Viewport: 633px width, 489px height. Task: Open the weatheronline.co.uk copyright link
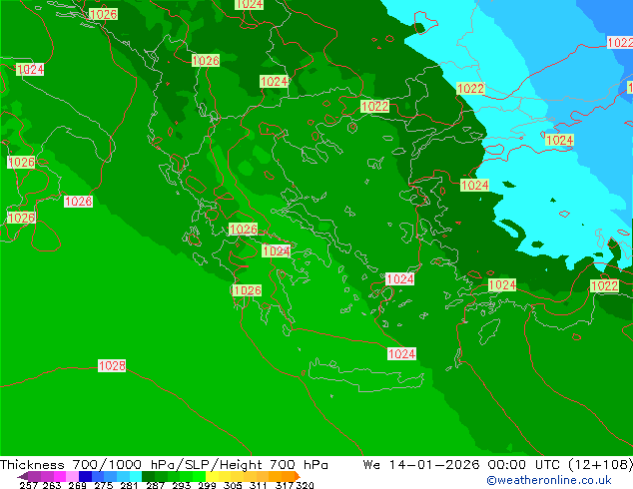[548, 481]
